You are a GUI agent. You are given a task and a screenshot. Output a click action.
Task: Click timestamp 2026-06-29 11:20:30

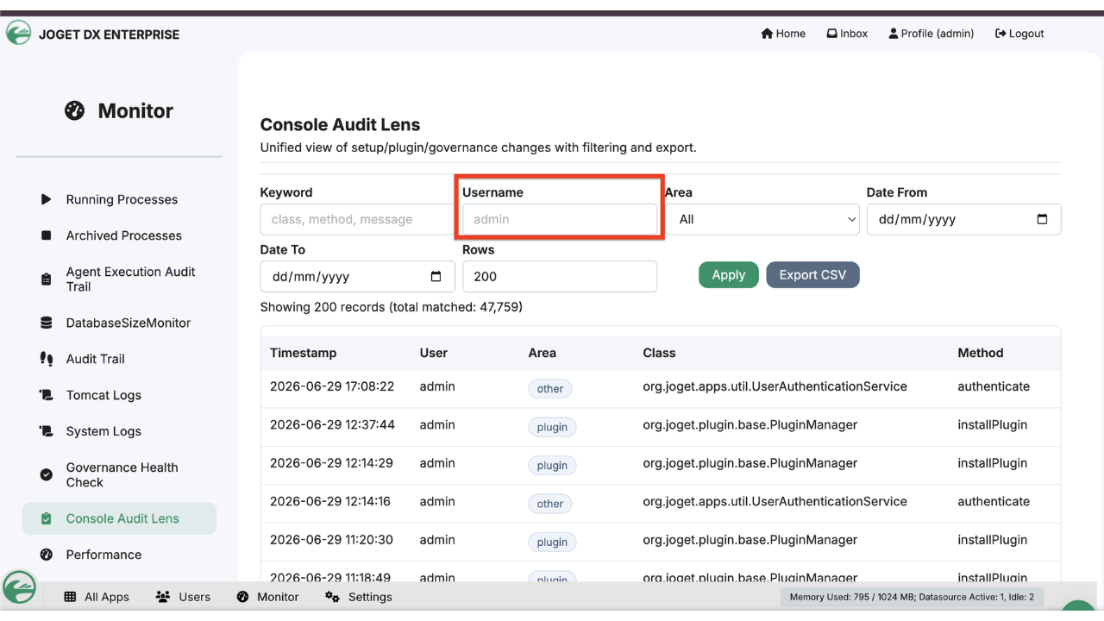point(331,540)
